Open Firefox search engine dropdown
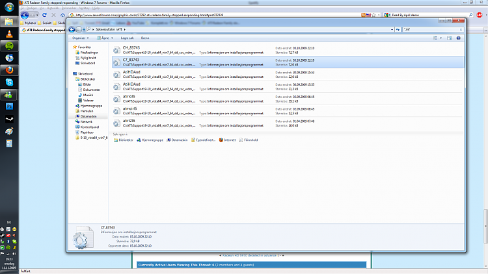 point(387,15)
